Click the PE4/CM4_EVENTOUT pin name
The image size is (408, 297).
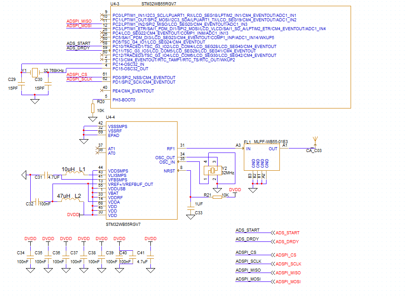(x=133, y=91)
